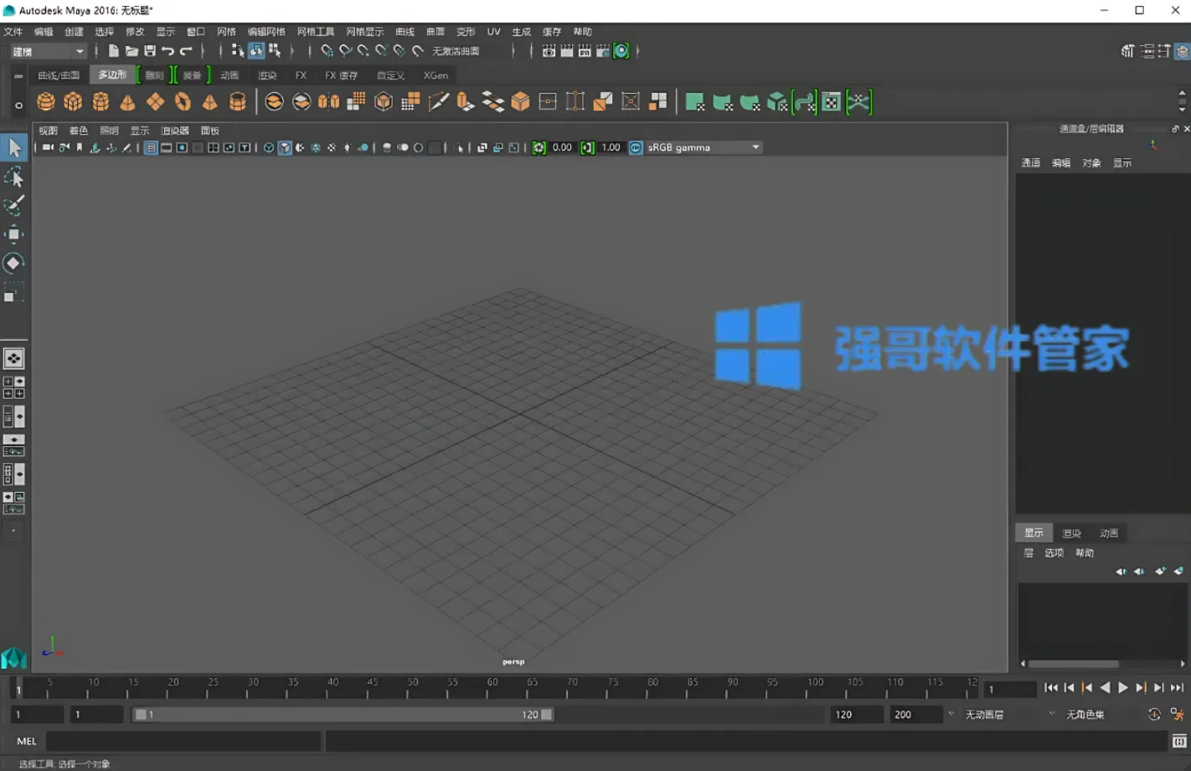Save the scene with the disk icon
1191x771 pixels.
point(150,51)
